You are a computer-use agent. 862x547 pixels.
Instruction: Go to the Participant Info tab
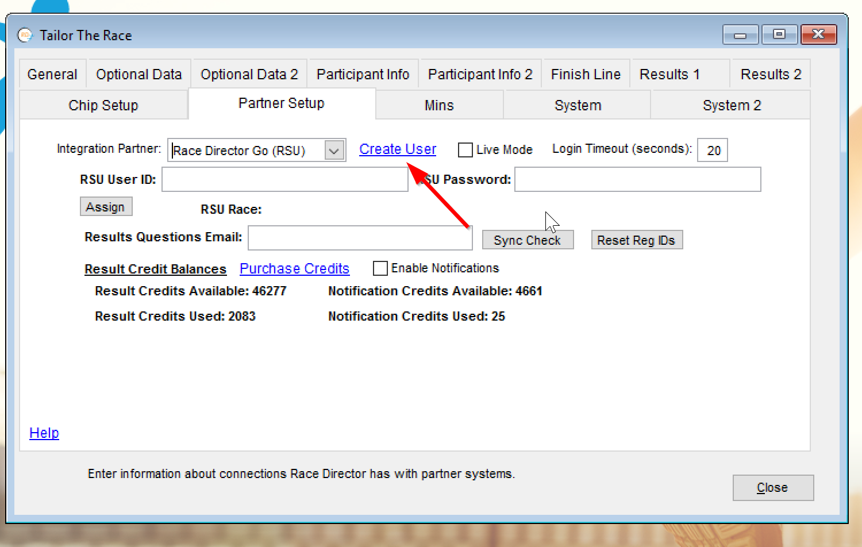[x=363, y=74]
